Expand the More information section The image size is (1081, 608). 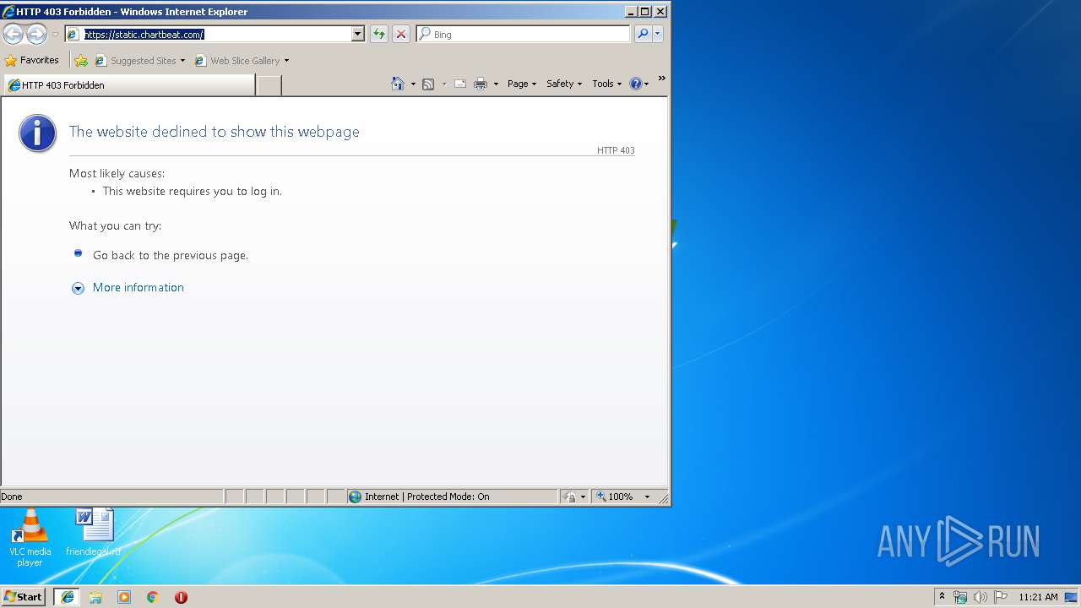coord(78,288)
